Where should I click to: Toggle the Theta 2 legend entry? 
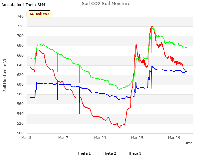coord(106,153)
